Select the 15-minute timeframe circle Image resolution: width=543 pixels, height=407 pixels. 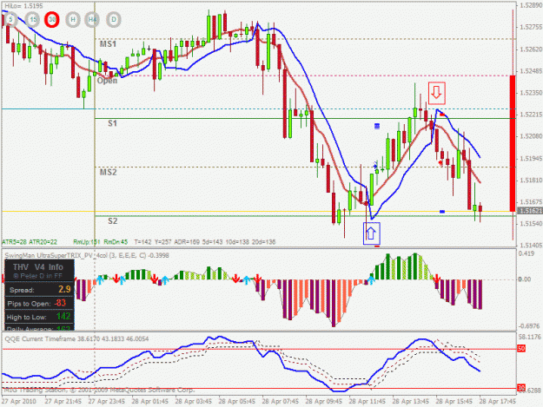tap(32, 19)
